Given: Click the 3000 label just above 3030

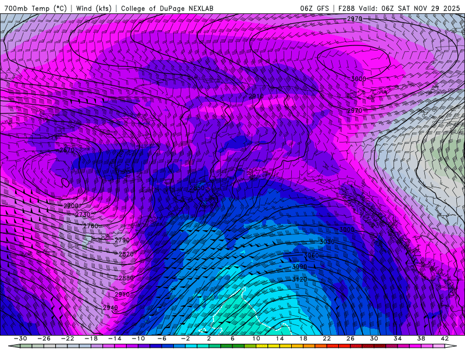Looking at the screenshot, I should click(x=347, y=230).
